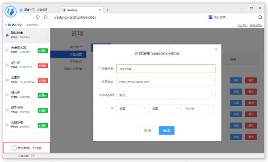Select the 默认沙盒 radio button
This screenshot has width=268, height=162.
pos(7,35)
